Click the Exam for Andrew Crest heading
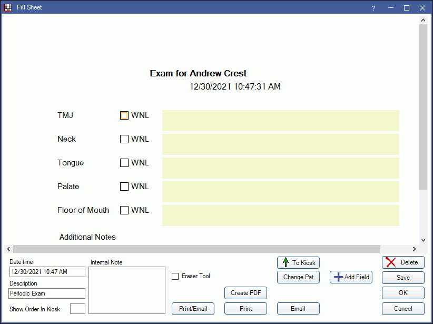 click(198, 73)
